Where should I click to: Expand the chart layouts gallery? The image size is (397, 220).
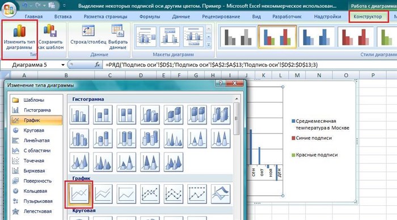(209, 45)
